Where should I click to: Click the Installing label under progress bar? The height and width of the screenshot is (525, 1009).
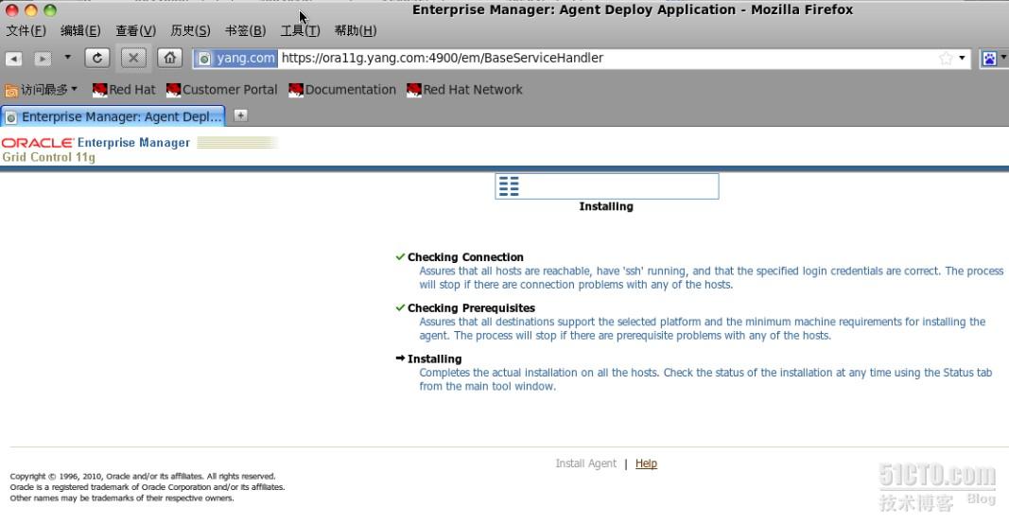coord(606,206)
